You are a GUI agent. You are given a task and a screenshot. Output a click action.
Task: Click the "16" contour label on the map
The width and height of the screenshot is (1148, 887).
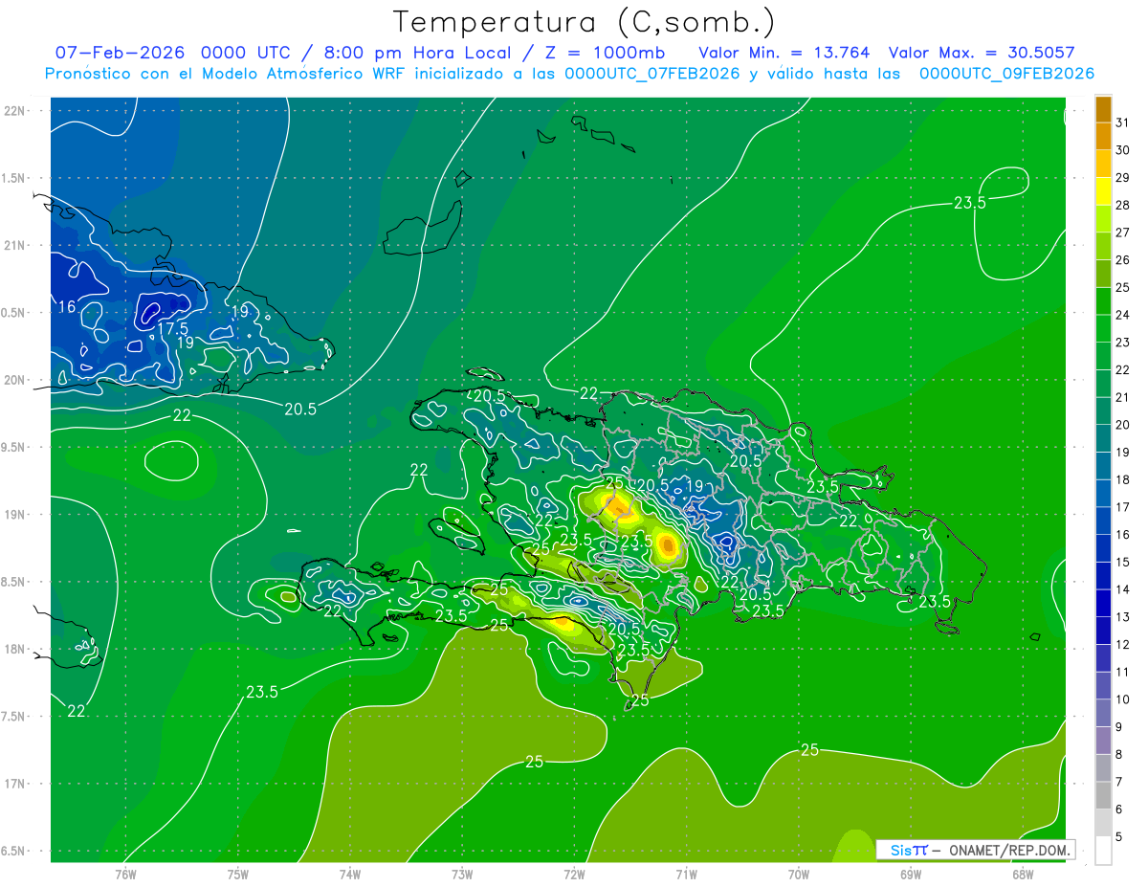(67, 307)
